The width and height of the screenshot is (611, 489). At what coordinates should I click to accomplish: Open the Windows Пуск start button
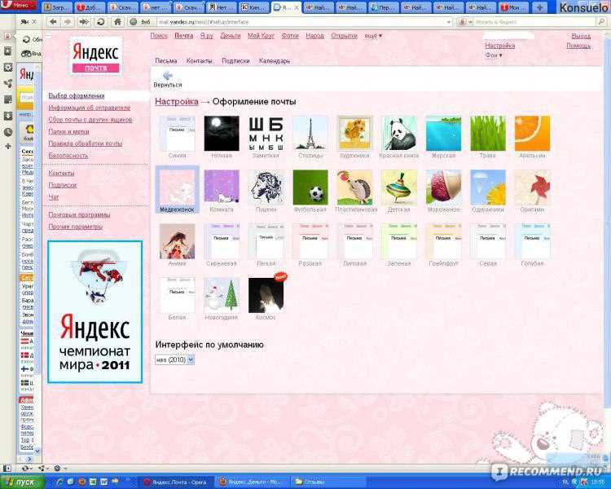[23, 482]
